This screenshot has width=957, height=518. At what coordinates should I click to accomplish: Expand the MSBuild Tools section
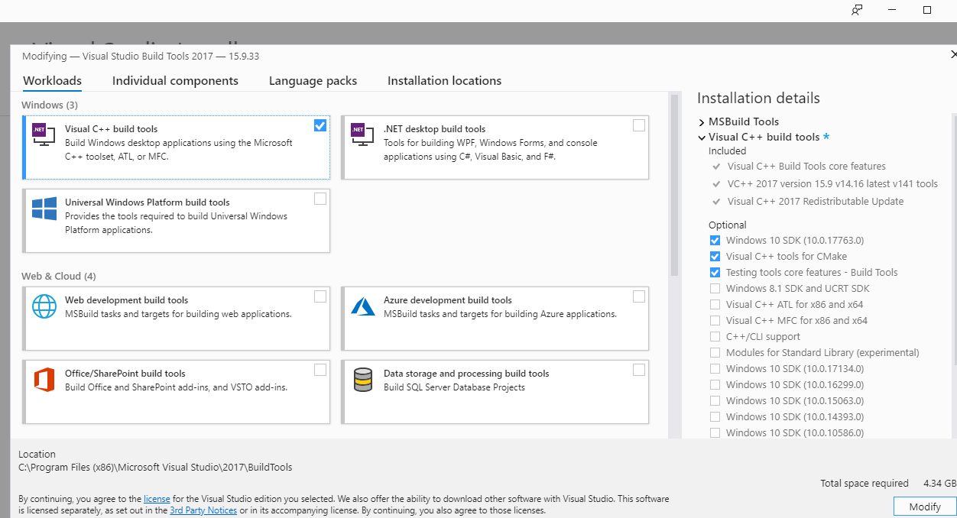[x=702, y=122]
